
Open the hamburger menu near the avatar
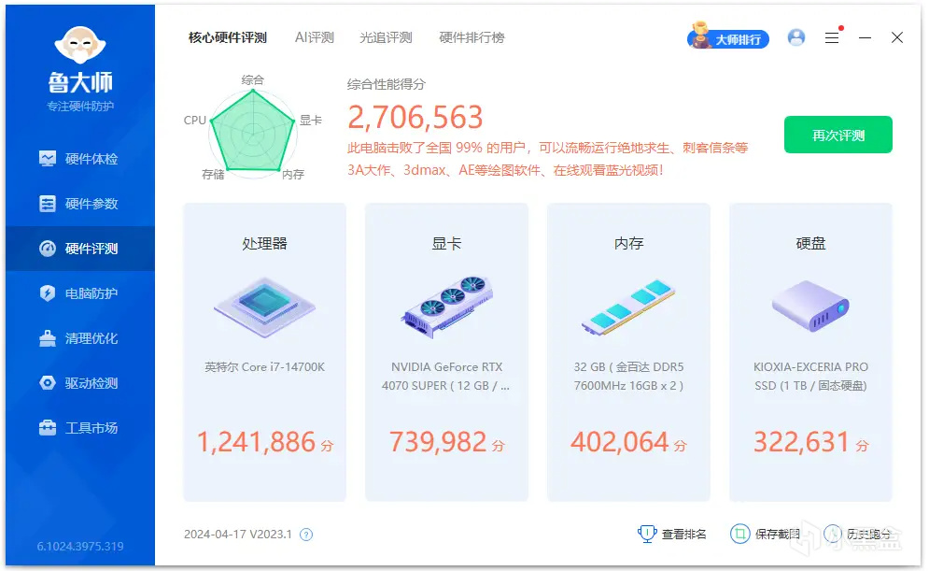click(832, 36)
